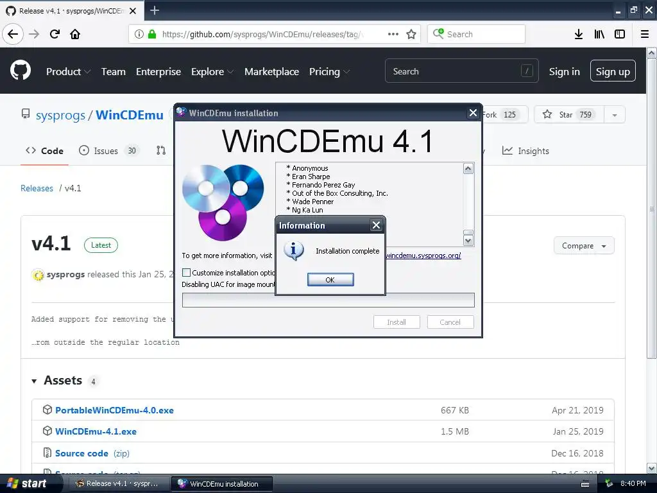Click the Install button in WinCDEmu installer
Image resolution: width=657 pixels, height=493 pixels.
397,322
